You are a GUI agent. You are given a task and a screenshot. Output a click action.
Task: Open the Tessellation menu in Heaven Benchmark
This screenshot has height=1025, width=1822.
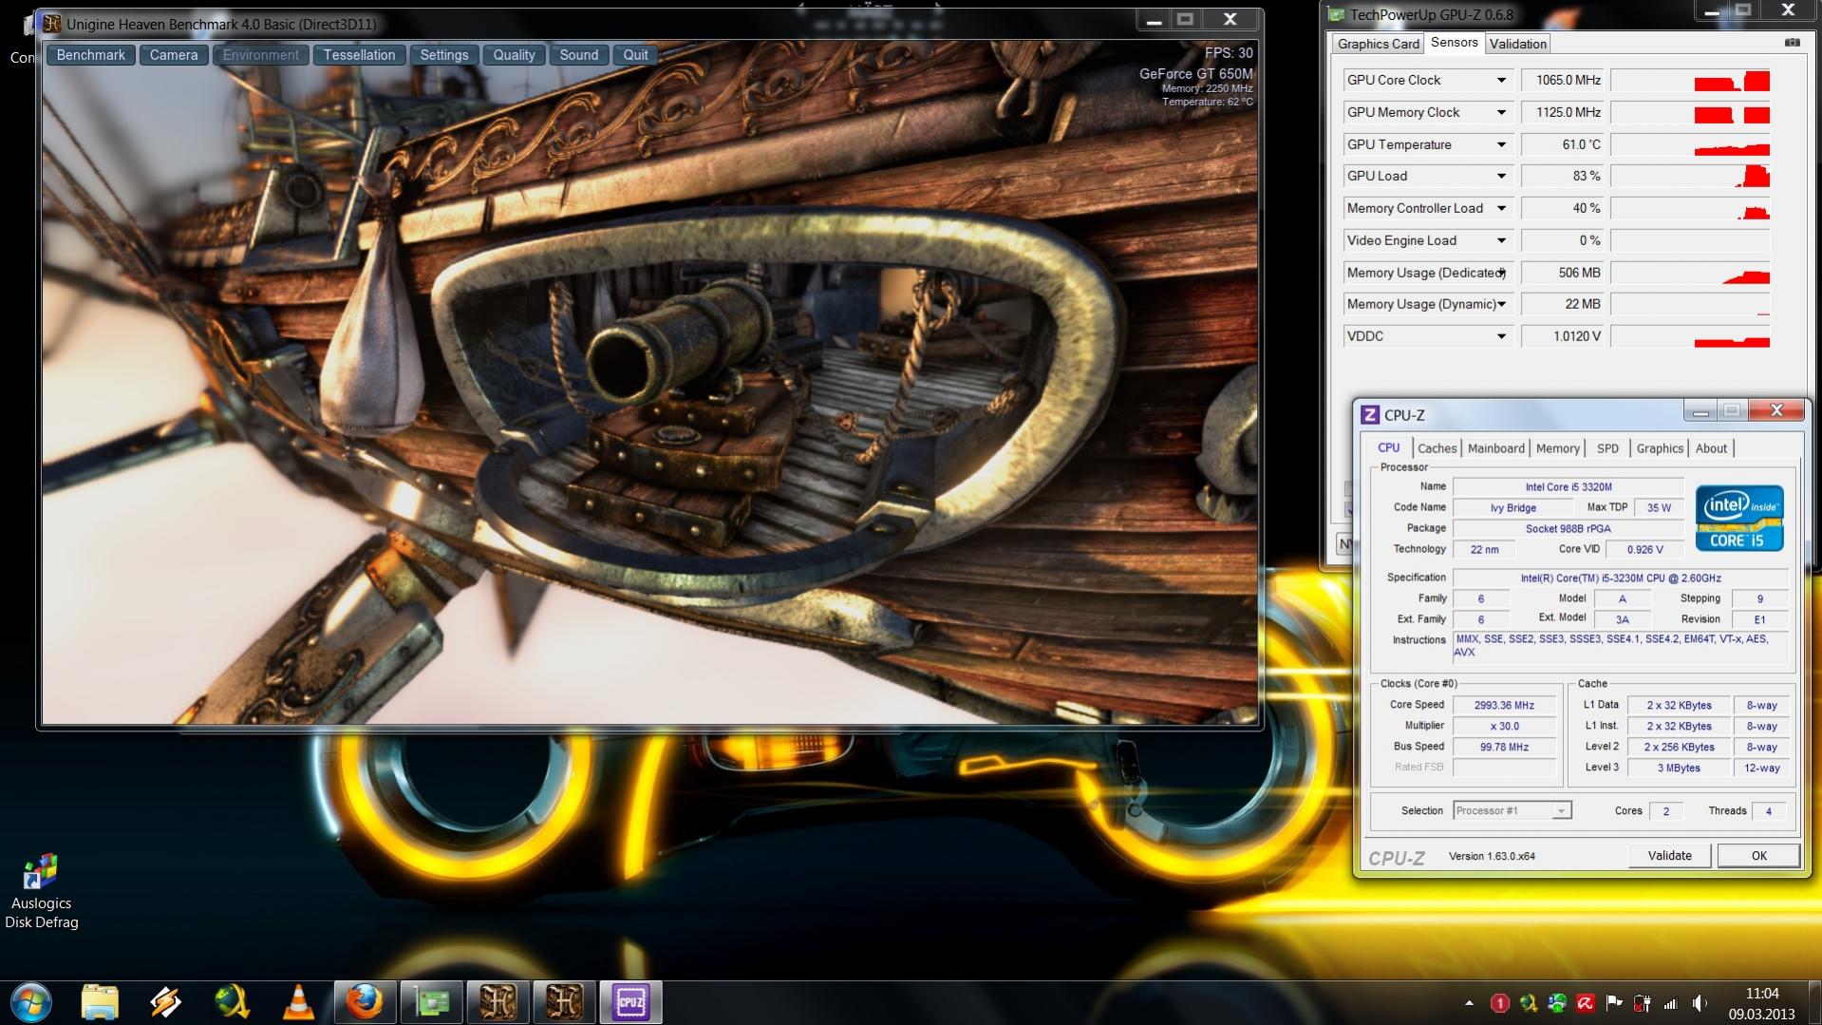[x=359, y=55]
